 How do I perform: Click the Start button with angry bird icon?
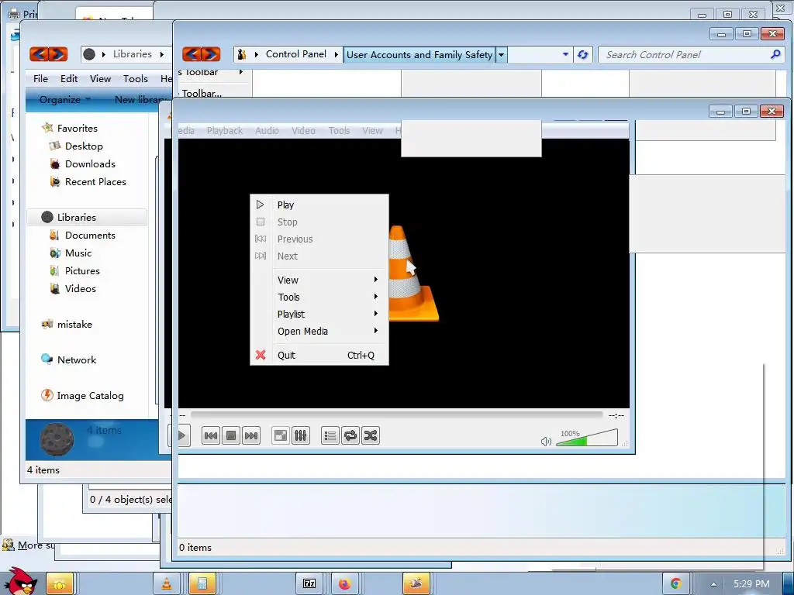pyautogui.click(x=19, y=581)
